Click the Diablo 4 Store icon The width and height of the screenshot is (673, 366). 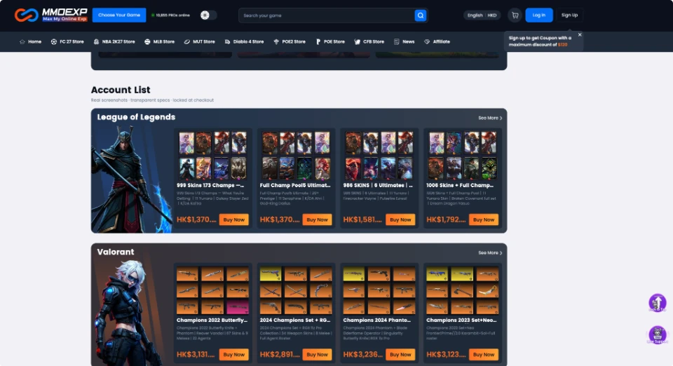[x=227, y=41]
